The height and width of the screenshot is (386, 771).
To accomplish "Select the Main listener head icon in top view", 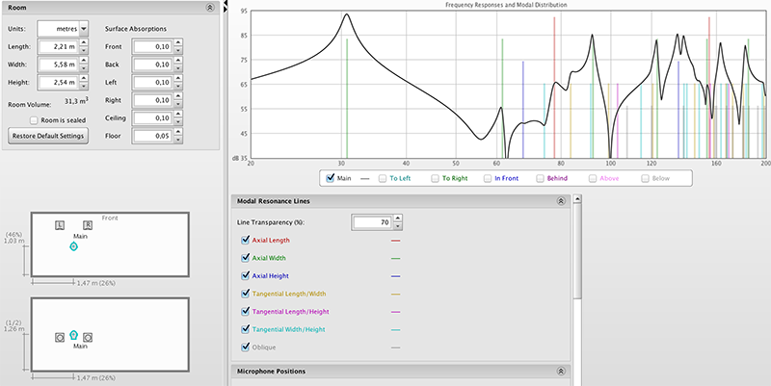I will [73, 246].
